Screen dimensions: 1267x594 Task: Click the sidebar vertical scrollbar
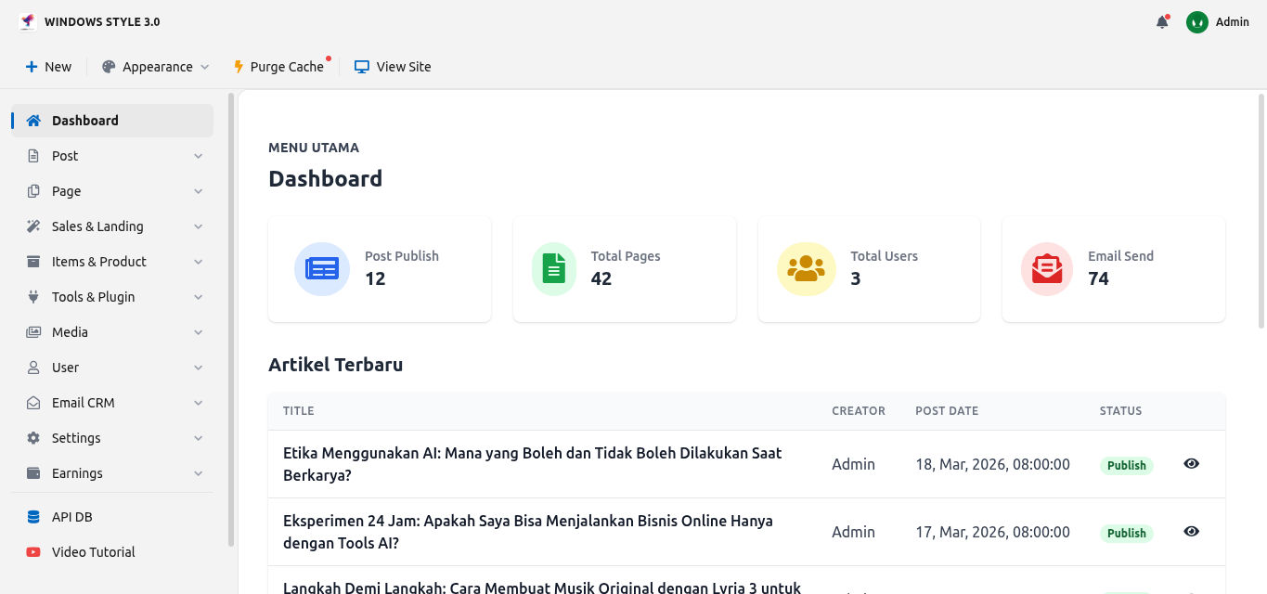(231, 319)
